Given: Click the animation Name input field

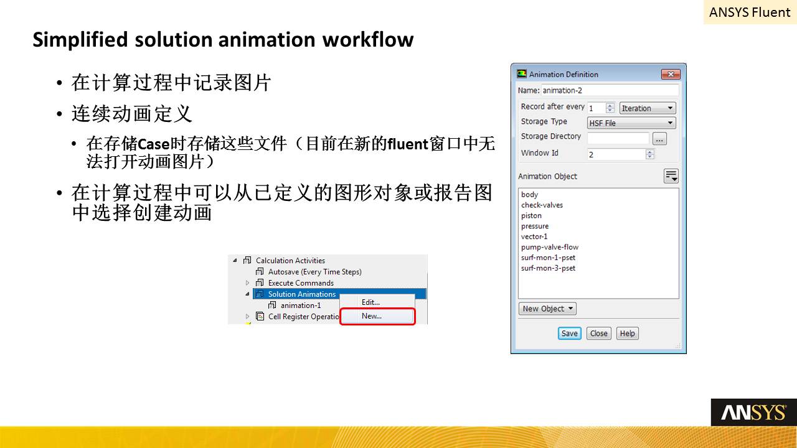Looking at the screenshot, I should point(610,91).
